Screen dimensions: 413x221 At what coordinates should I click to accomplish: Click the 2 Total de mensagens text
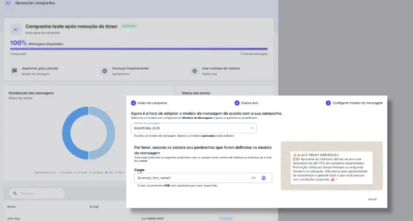[254, 54]
